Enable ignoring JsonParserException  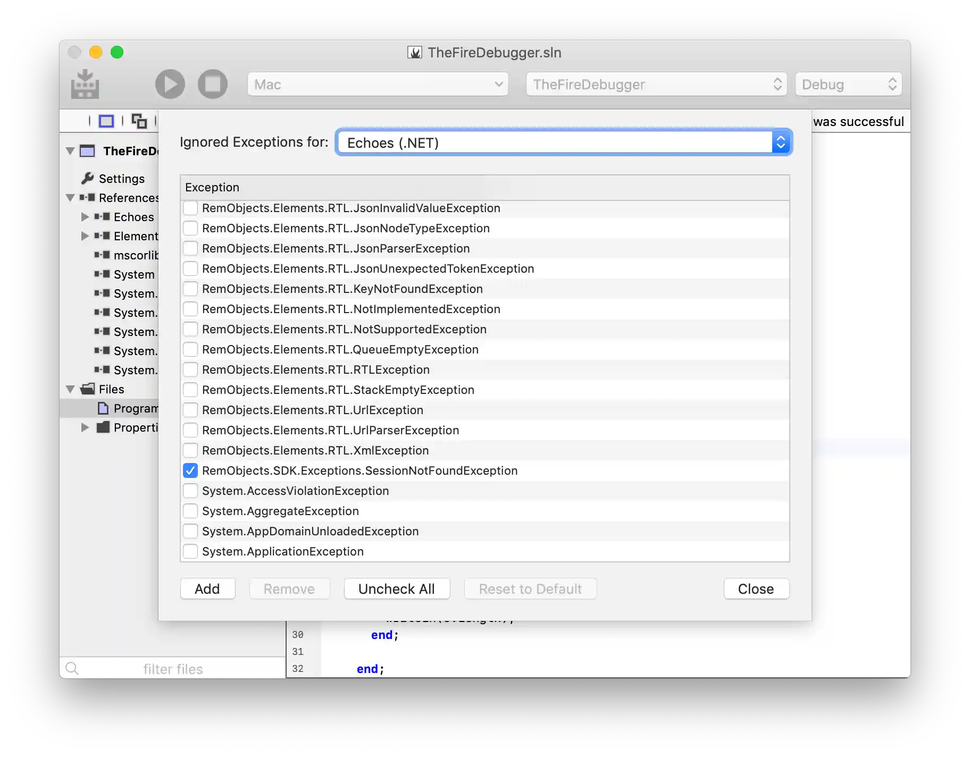190,248
